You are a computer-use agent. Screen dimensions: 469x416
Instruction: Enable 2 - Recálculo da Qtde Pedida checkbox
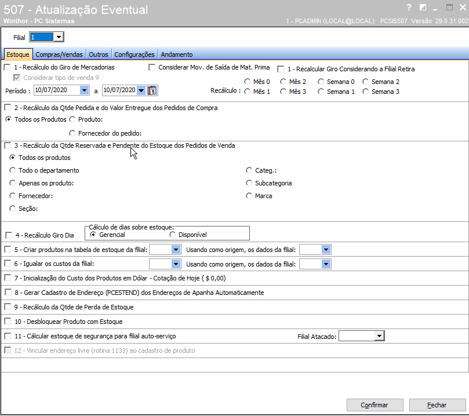click(8, 108)
